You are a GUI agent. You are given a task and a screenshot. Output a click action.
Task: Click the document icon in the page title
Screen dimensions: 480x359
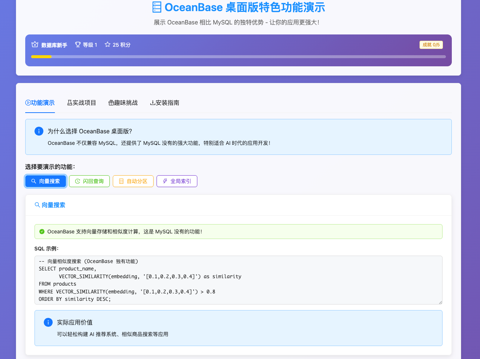[x=157, y=7]
